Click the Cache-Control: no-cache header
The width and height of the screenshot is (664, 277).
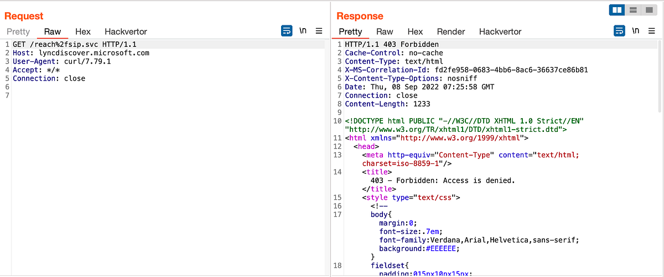(394, 53)
